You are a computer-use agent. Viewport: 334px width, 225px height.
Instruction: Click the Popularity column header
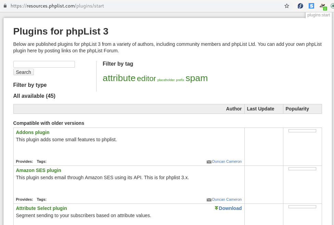pos(297,109)
